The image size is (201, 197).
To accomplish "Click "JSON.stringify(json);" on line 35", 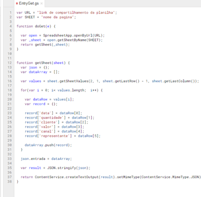I will (x=69, y=168).
